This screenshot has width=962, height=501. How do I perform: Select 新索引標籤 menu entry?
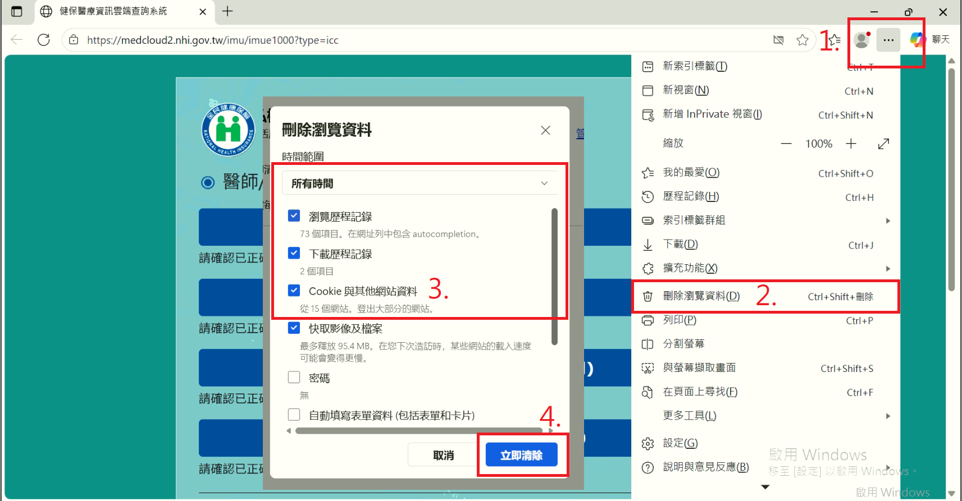click(x=765, y=66)
